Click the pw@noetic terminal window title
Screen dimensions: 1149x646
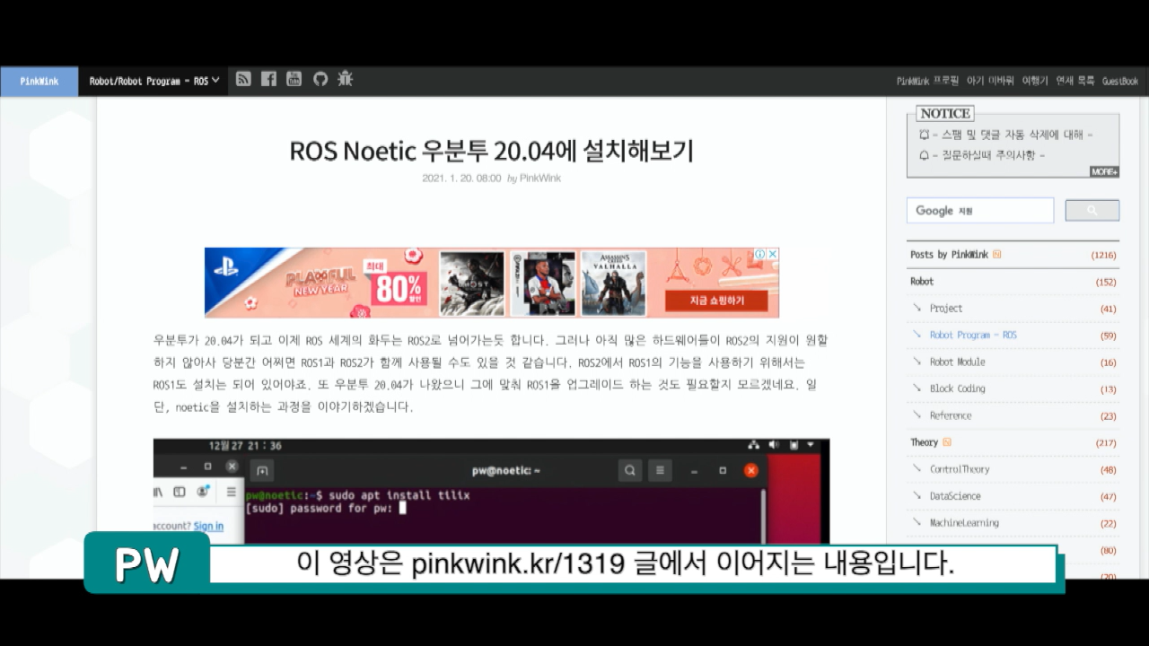pos(506,470)
